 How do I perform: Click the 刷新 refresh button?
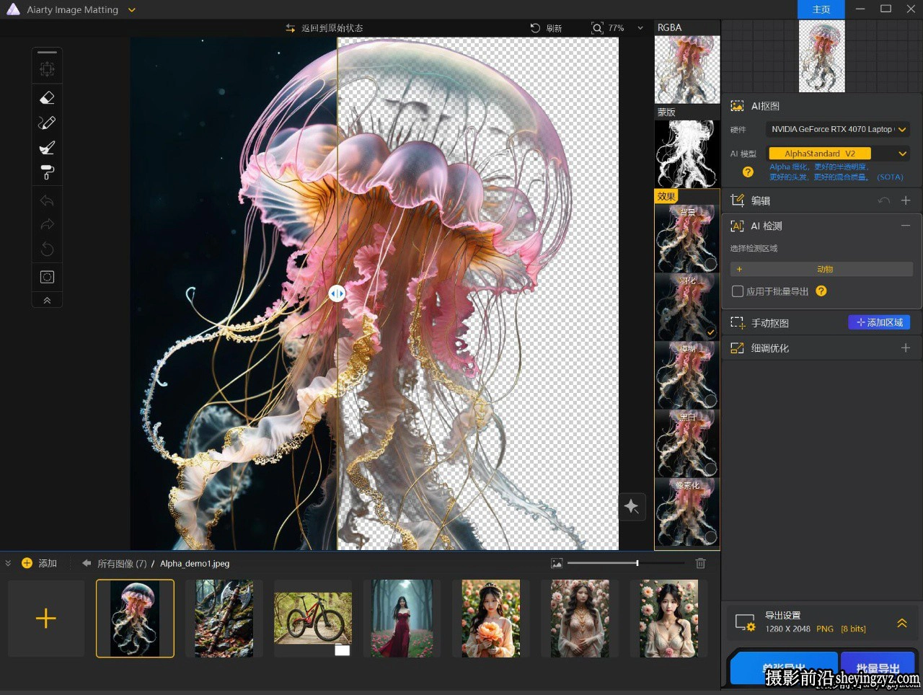pos(546,28)
